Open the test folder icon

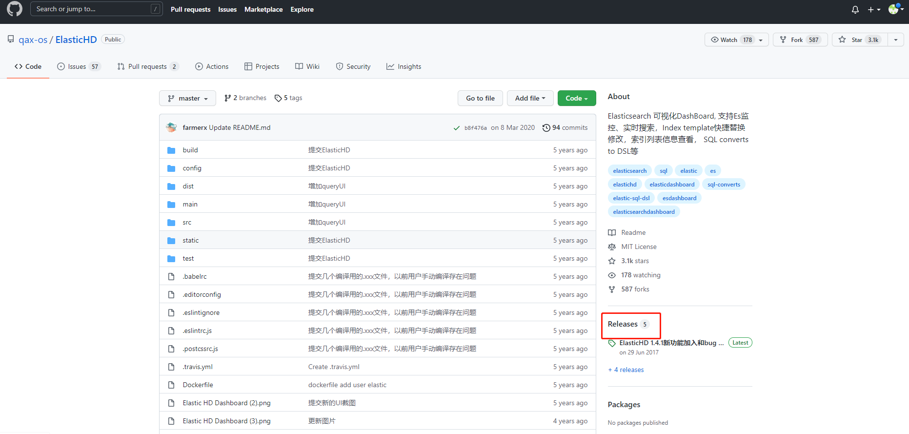(171, 259)
